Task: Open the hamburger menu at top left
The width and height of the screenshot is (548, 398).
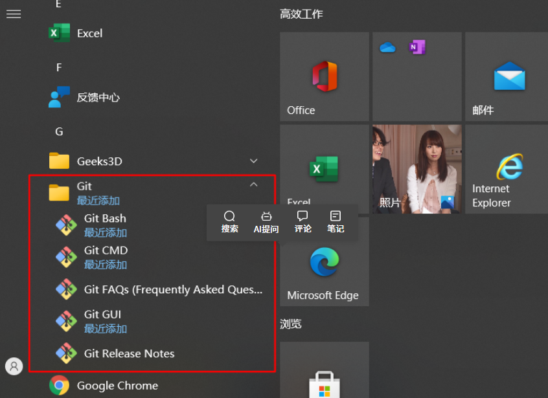Action: [14, 14]
